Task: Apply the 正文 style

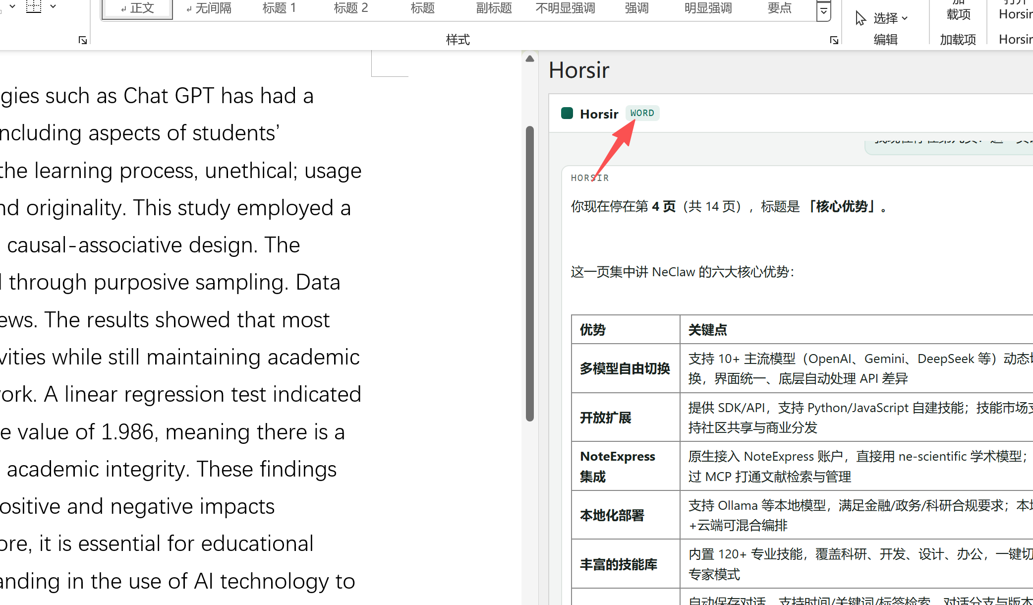Action: tap(137, 8)
